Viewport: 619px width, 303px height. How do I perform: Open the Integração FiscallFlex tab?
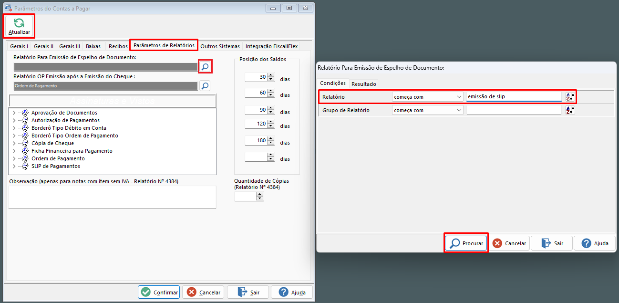click(x=271, y=46)
